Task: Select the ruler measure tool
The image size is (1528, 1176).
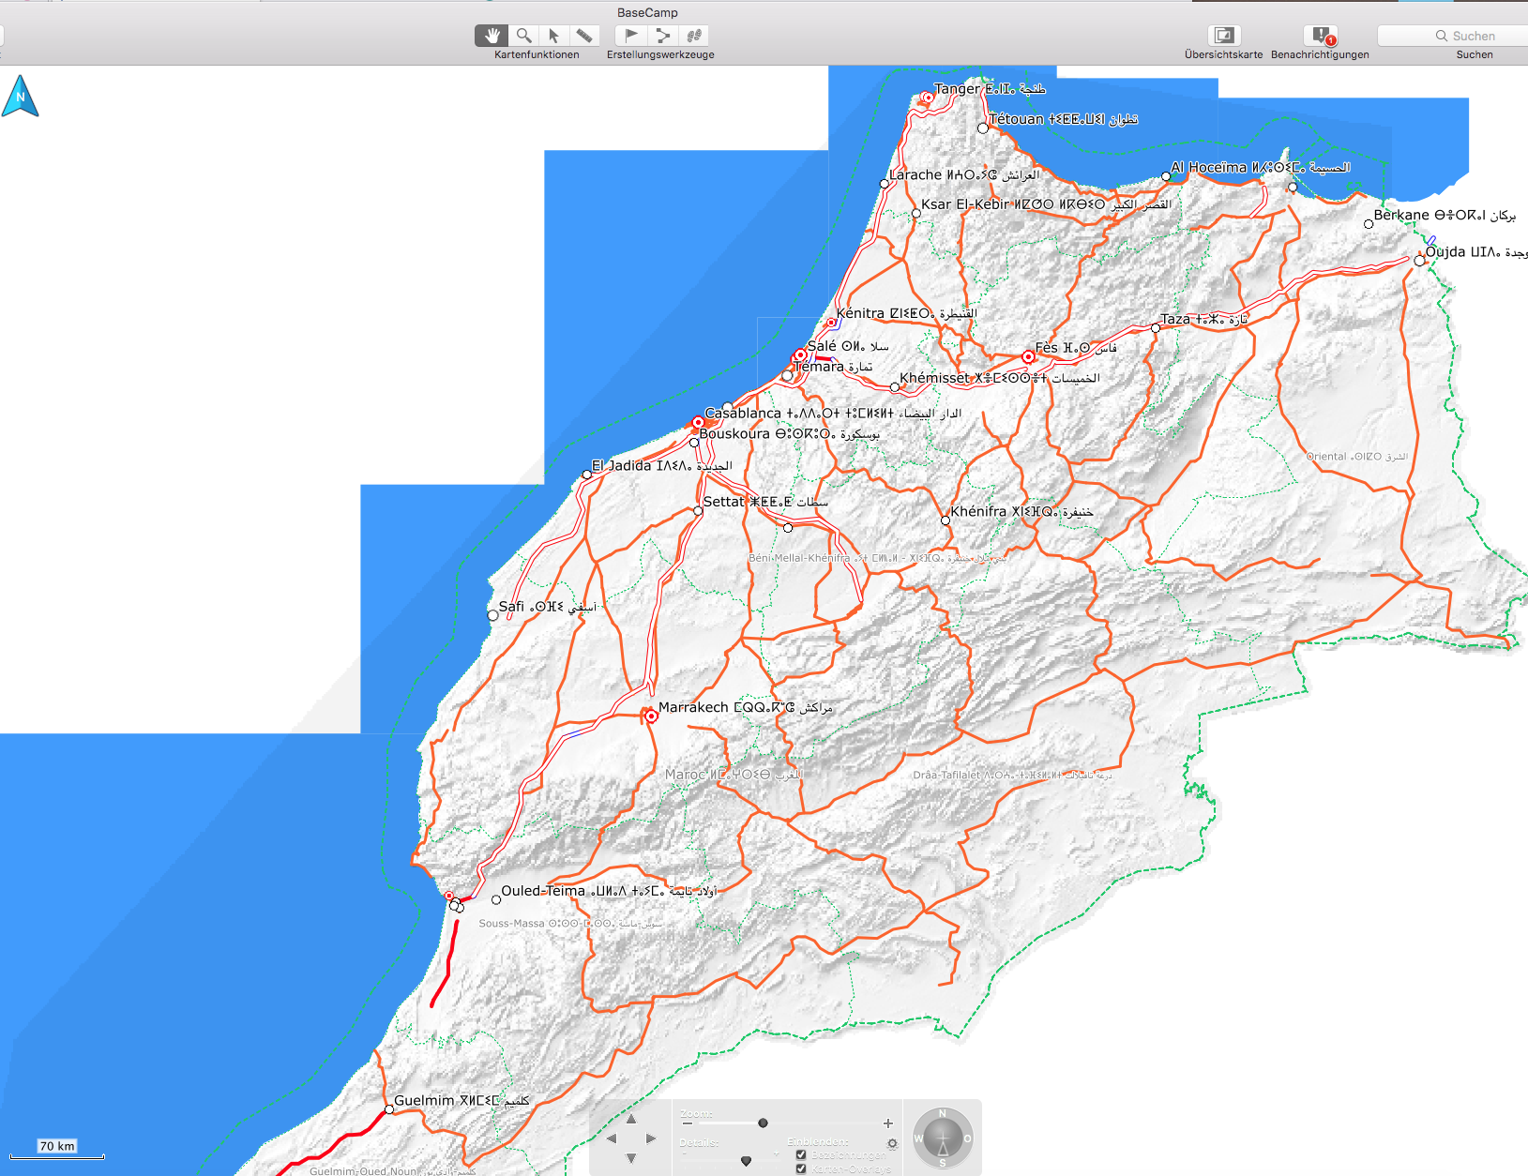Action: (584, 36)
